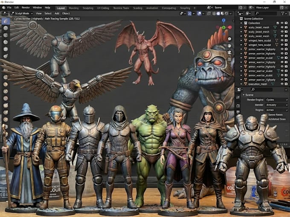Viewport: 290px width, 217px height.
Task: Open the overlays options dropdown arrow
Action: click(203, 13)
